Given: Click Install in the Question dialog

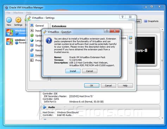Looking at the screenshot, I should pos(73,71).
